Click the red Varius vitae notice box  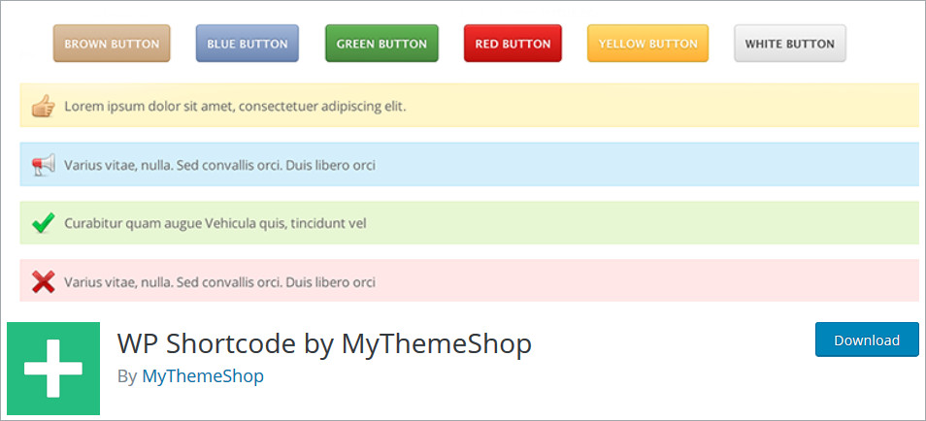pos(631,282)
